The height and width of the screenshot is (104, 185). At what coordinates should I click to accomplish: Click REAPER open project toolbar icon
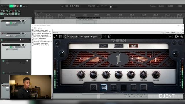click(x=5, y=11)
